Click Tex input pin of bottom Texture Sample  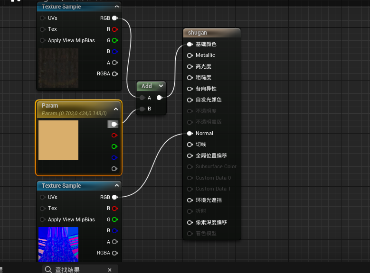pyautogui.click(x=42, y=209)
